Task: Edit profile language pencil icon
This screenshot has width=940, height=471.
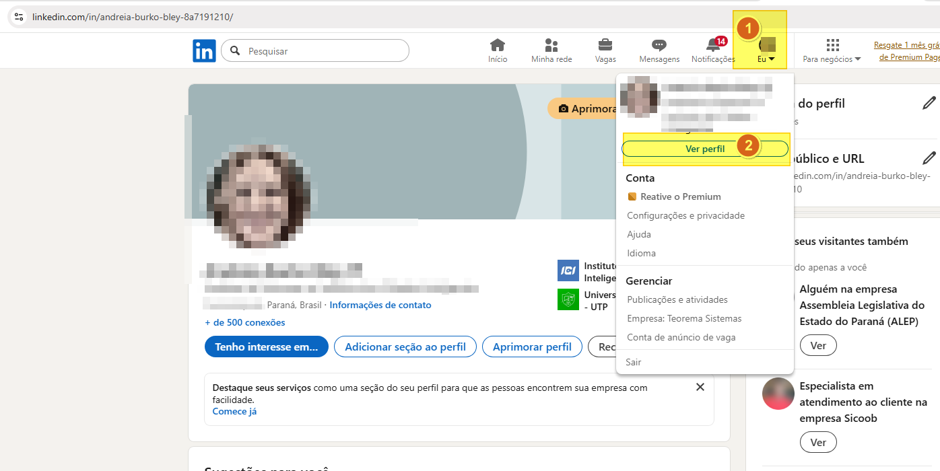Action: coord(929,103)
